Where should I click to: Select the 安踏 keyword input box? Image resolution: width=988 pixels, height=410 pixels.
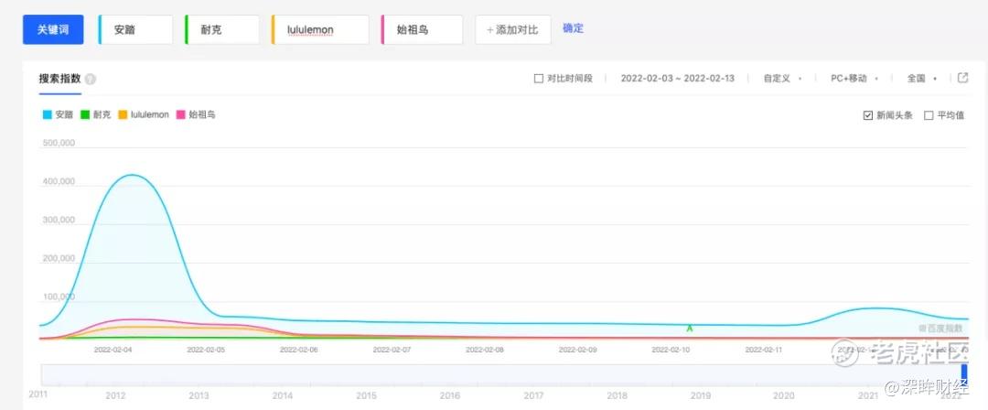(x=135, y=29)
